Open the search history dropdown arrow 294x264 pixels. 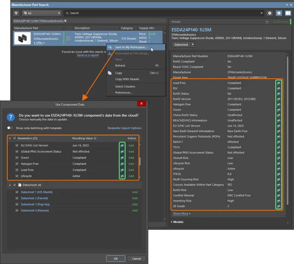coord(261,13)
